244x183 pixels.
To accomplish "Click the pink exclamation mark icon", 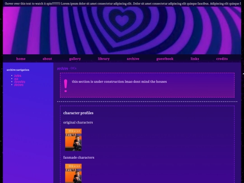I will pos(66,86).
